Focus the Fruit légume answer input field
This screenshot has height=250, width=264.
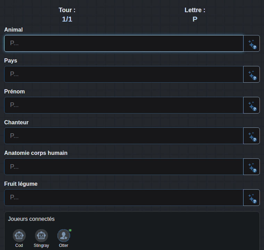point(124,198)
